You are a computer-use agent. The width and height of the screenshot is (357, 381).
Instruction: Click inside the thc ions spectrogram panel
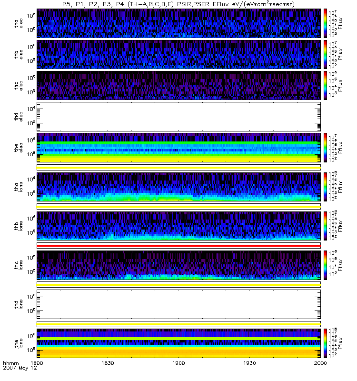click(x=178, y=265)
